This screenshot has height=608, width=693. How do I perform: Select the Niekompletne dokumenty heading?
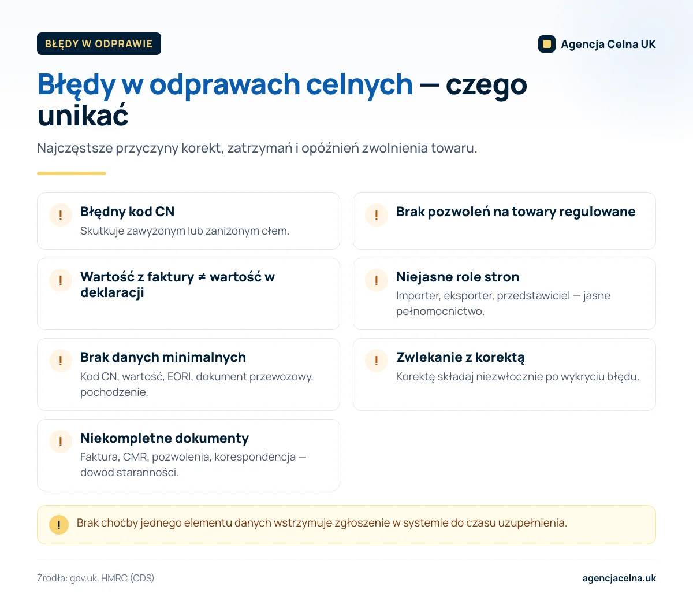[x=165, y=438]
